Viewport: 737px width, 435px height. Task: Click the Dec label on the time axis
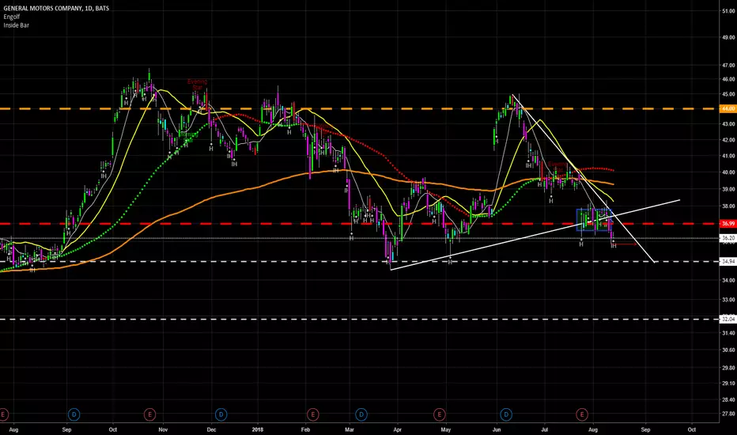pyautogui.click(x=211, y=429)
